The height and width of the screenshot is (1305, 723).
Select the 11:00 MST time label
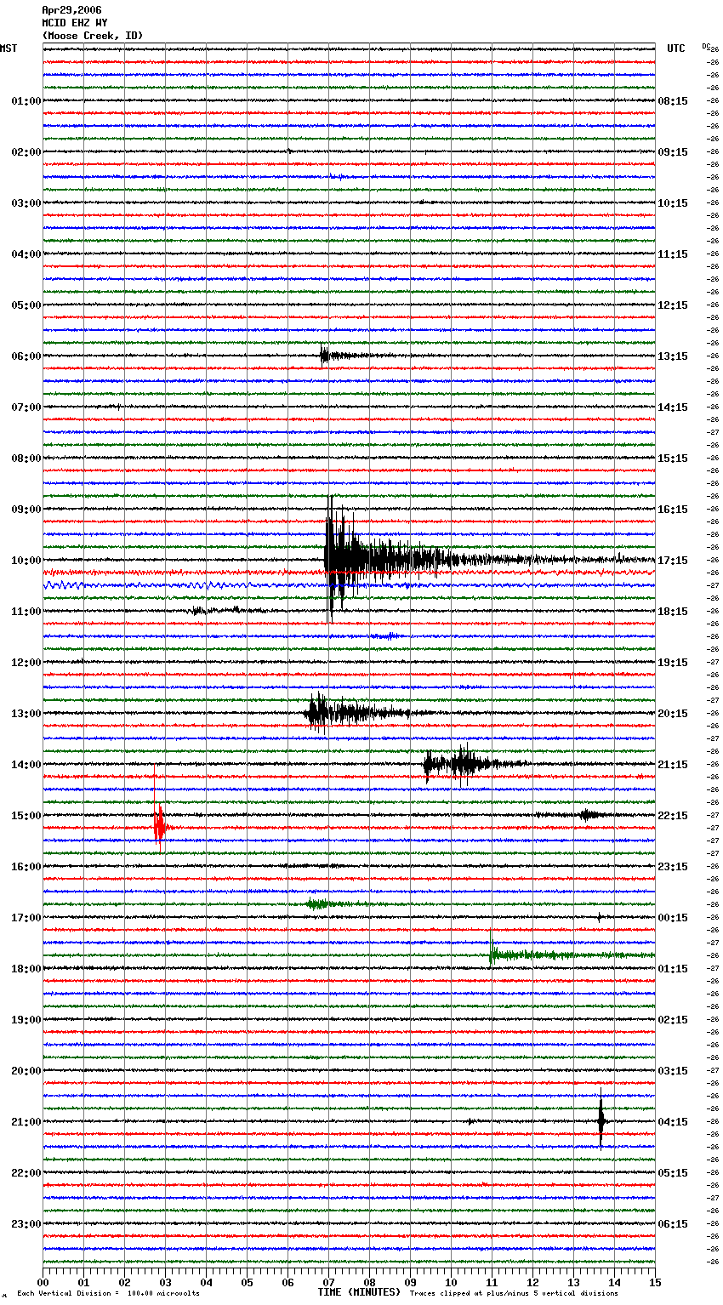(26, 612)
